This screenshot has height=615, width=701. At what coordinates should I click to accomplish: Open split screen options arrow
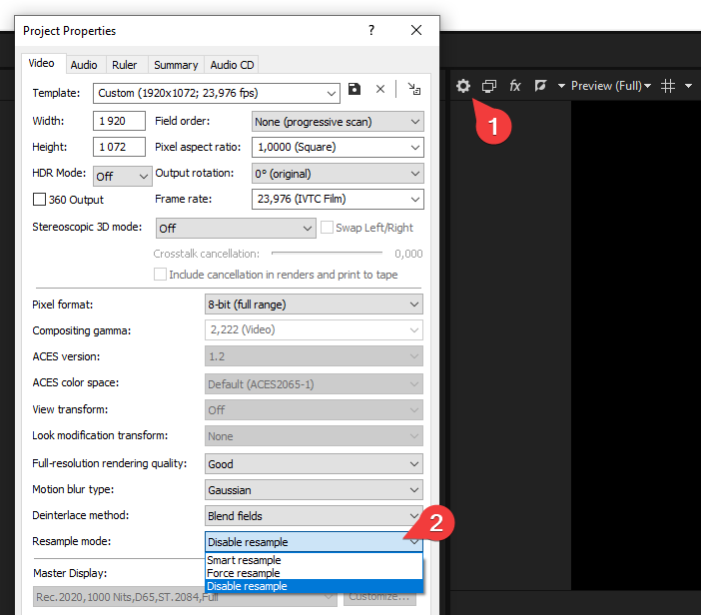pyautogui.click(x=561, y=86)
